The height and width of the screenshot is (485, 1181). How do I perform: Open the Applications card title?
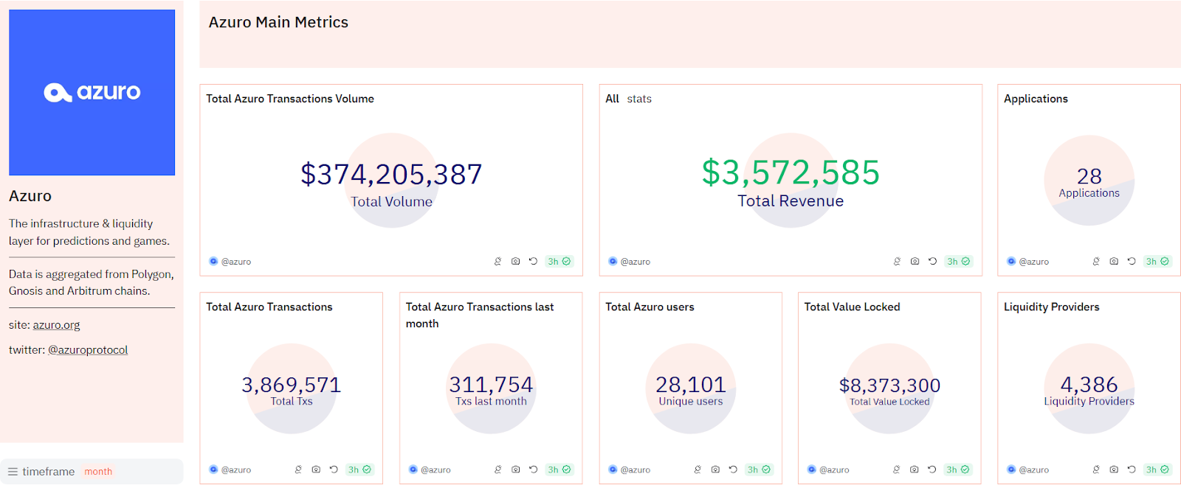tap(1036, 99)
